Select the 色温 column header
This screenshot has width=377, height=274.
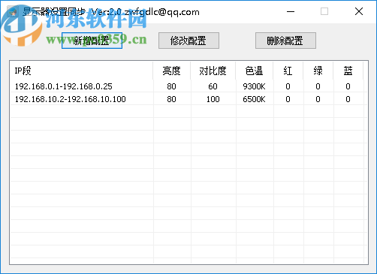(255, 71)
